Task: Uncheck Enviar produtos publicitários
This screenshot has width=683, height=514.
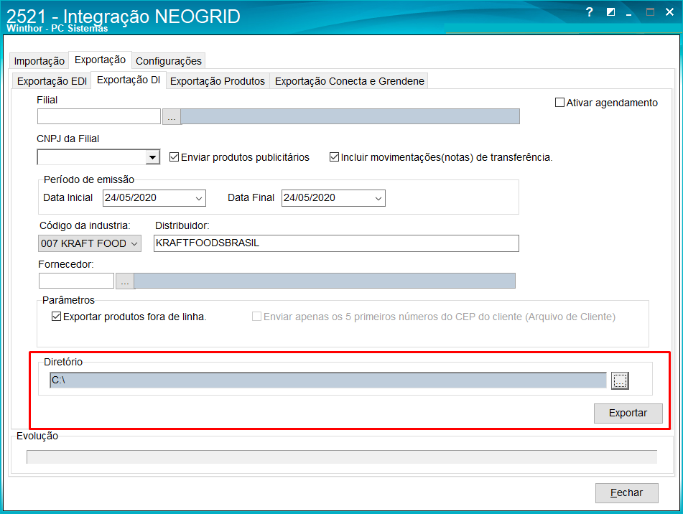Action: (175, 157)
